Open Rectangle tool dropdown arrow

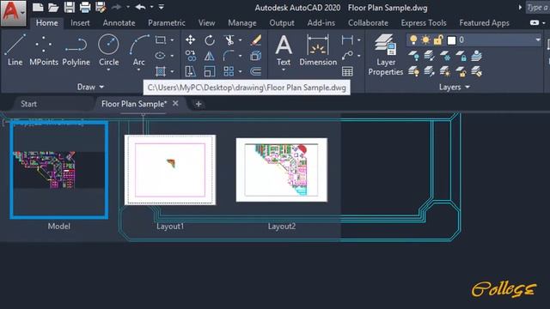click(172, 40)
